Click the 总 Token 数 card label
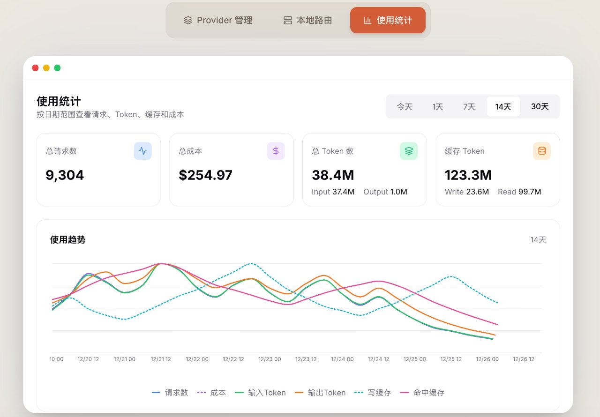 coord(333,151)
